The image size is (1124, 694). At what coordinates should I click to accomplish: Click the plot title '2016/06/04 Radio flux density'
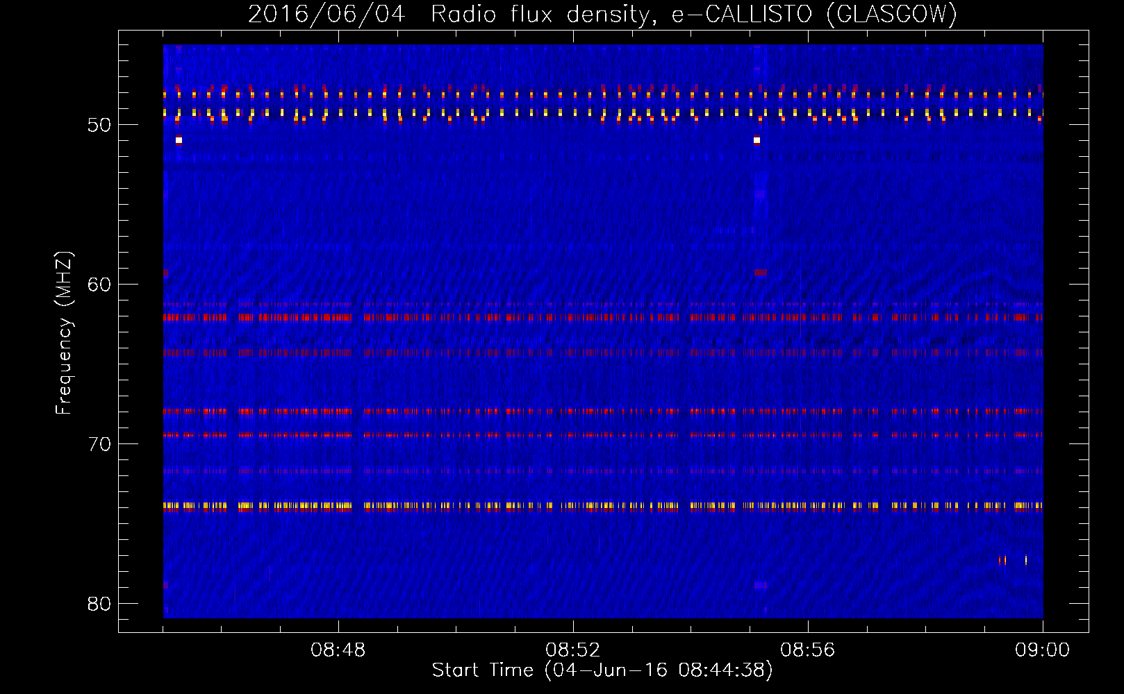(x=449, y=14)
